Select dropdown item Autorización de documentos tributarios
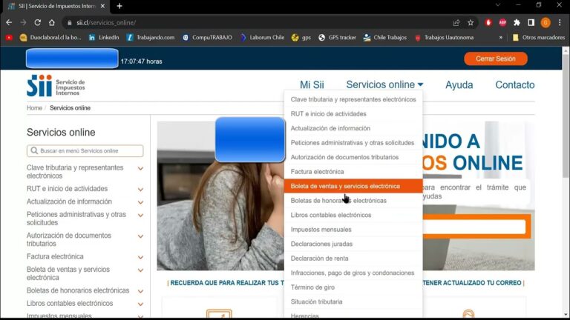This screenshot has width=570, height=320. (353, 157)
